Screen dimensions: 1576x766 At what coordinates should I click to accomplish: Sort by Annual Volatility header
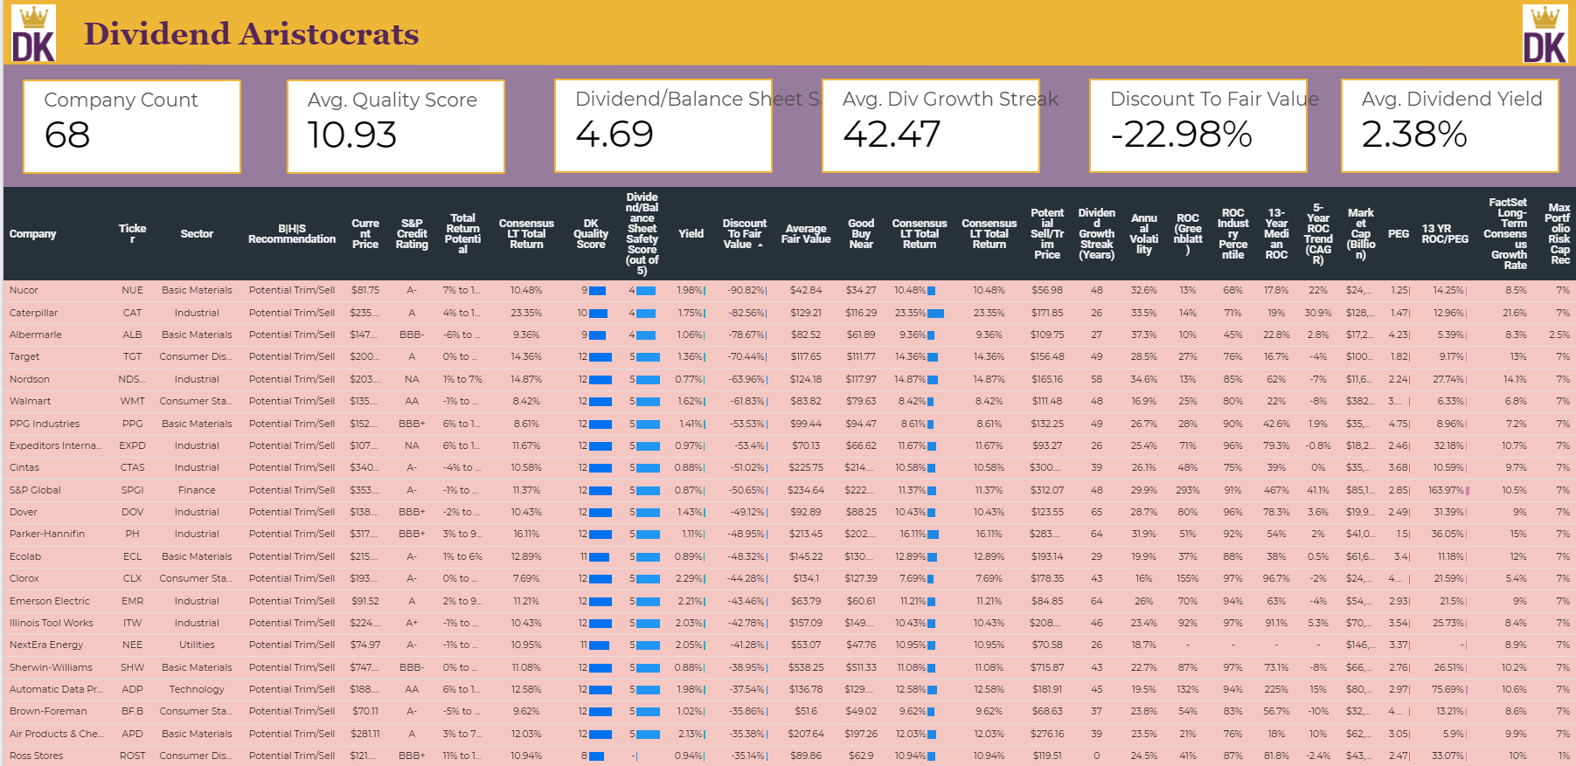(1143, 234)
